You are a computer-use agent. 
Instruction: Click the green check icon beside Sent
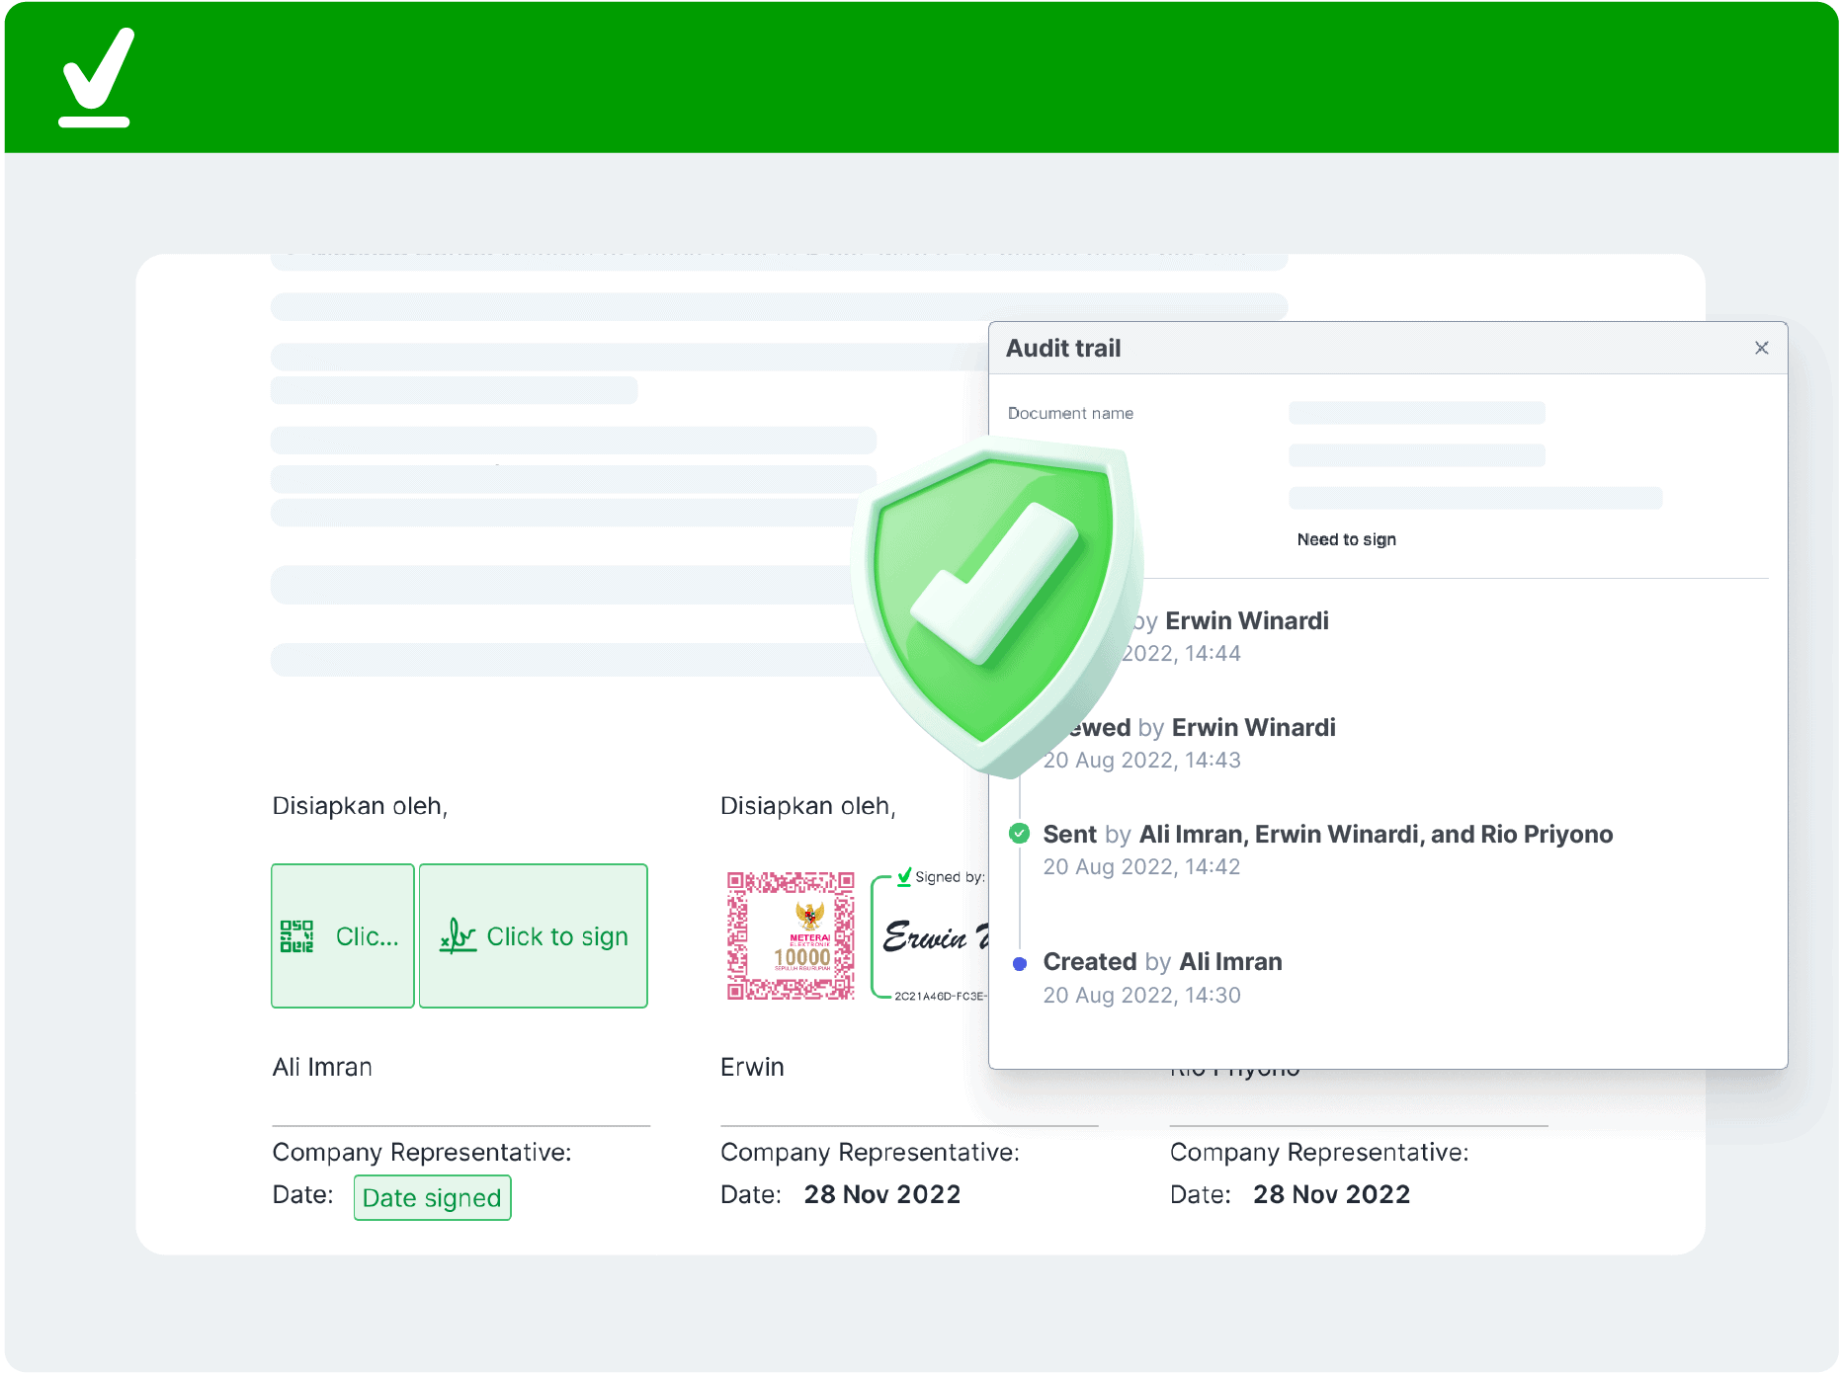1019,834
